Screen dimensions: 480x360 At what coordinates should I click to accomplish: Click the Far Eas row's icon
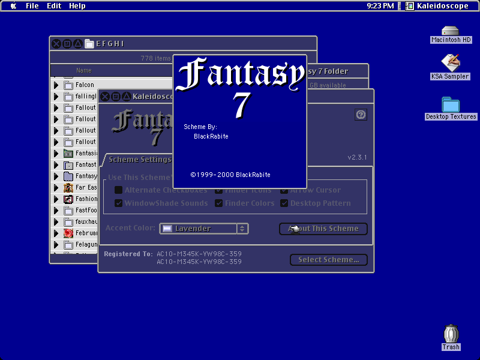[68, 188]
